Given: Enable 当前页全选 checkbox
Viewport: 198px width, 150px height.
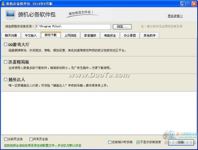Looking at the screenshot, I should 6,139.
